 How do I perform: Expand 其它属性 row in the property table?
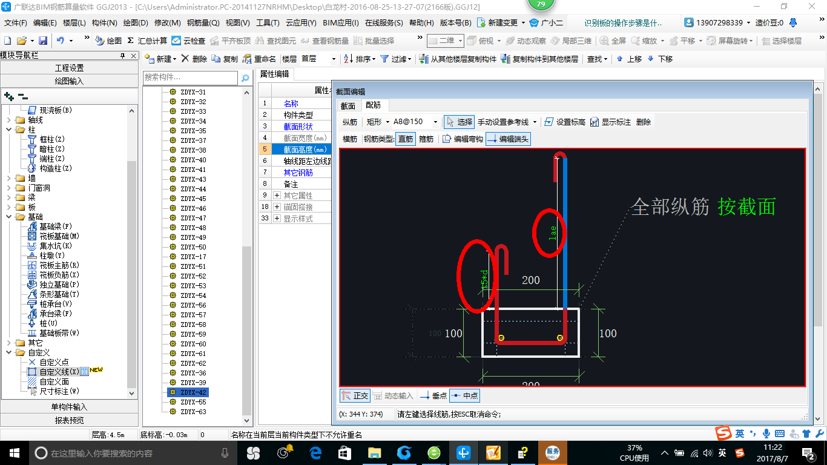(277, 196)
